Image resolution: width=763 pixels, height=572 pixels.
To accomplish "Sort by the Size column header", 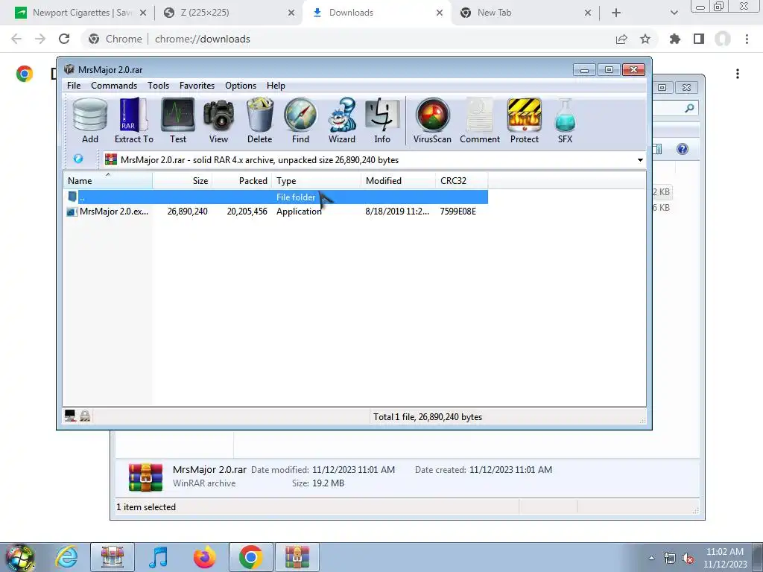I will coord(182,181).
